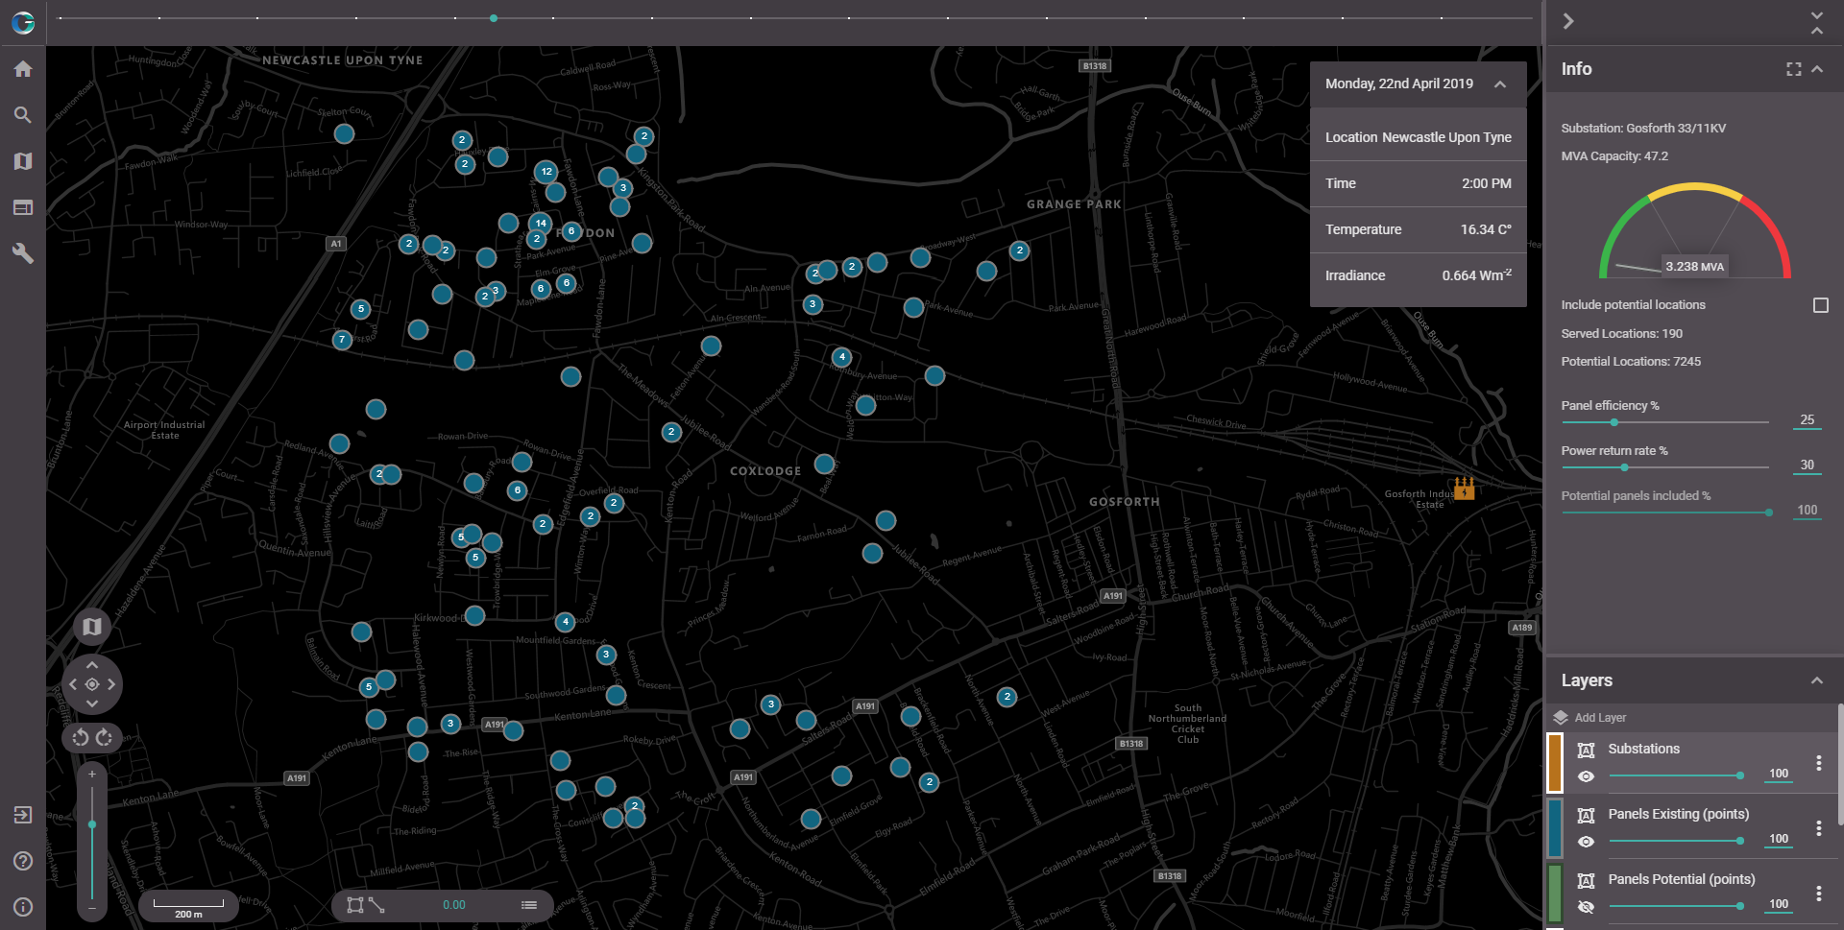Open the help question mark icon
The image size is (1844, 930).
(23, 861)
